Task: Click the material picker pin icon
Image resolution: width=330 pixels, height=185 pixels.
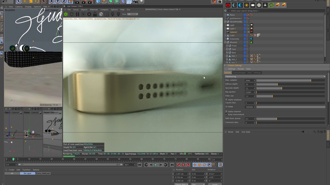Action: (x=118, y=14)
